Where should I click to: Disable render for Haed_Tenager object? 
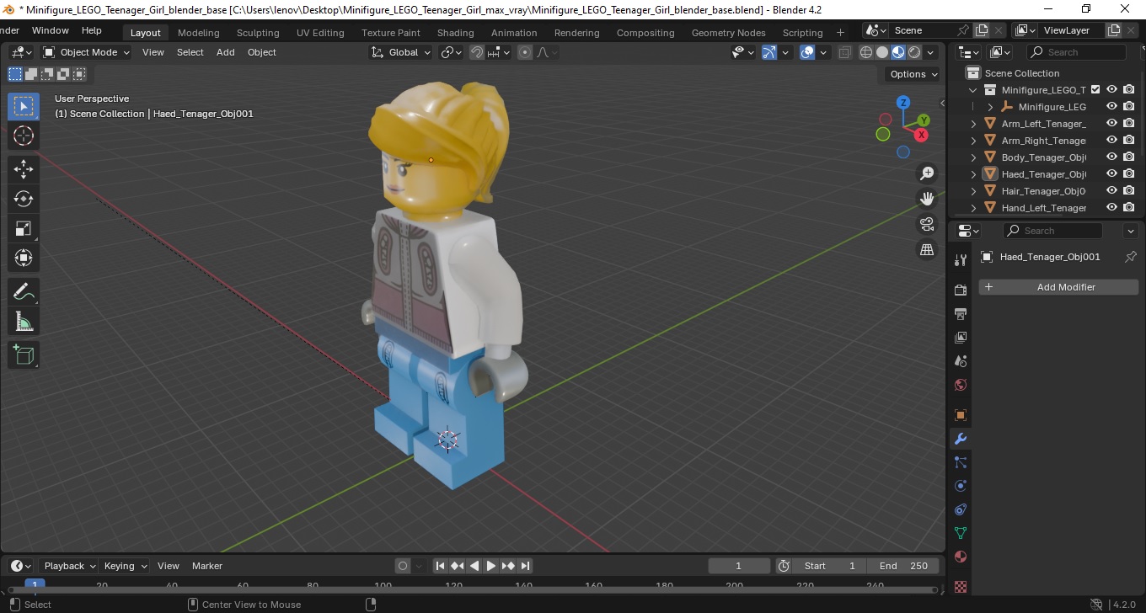pos(1128,173)
